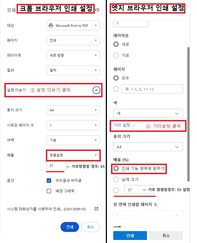197x243 pixels.
Task: Click the printer icon in the 대상 destination field
Action: click(x=51, y=25)
